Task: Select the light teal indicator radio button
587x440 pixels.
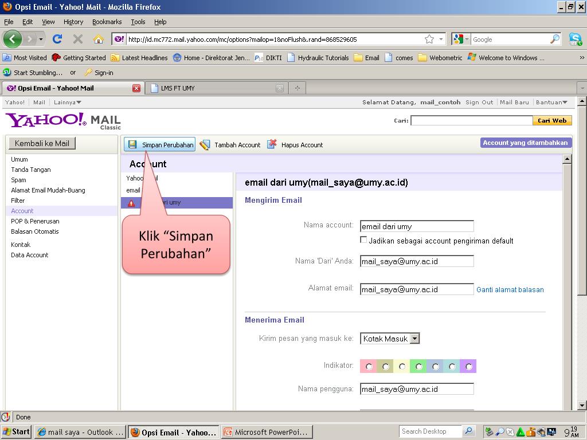Action: (452, 366)
